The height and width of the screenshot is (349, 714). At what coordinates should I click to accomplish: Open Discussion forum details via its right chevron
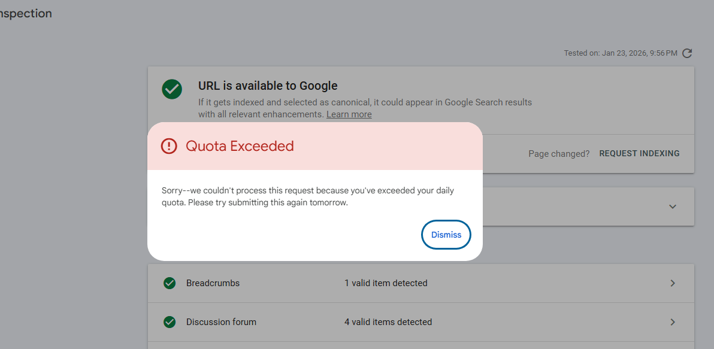click(673, 322)
